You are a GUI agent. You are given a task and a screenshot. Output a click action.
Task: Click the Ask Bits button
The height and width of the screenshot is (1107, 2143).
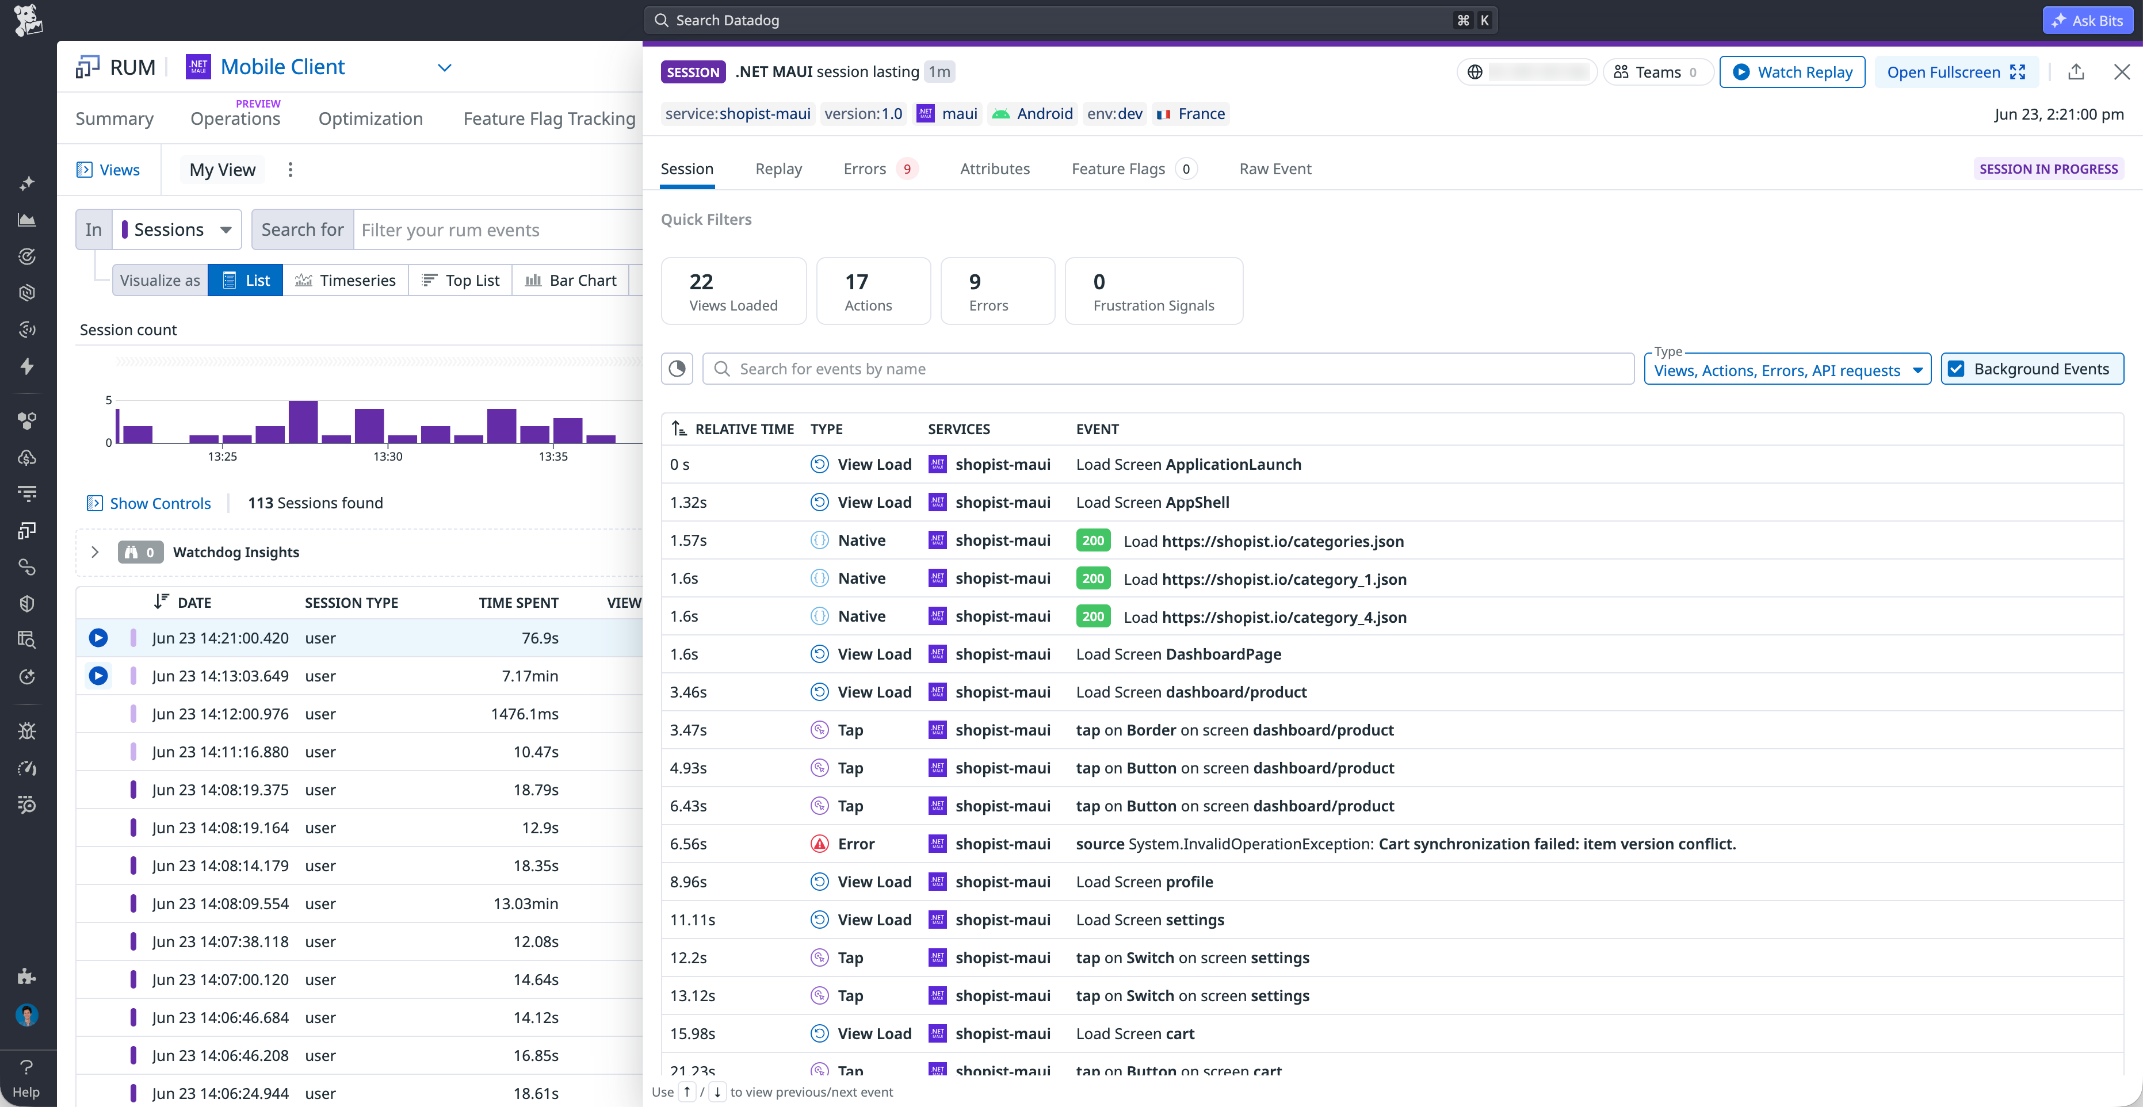click(2088, 20)
